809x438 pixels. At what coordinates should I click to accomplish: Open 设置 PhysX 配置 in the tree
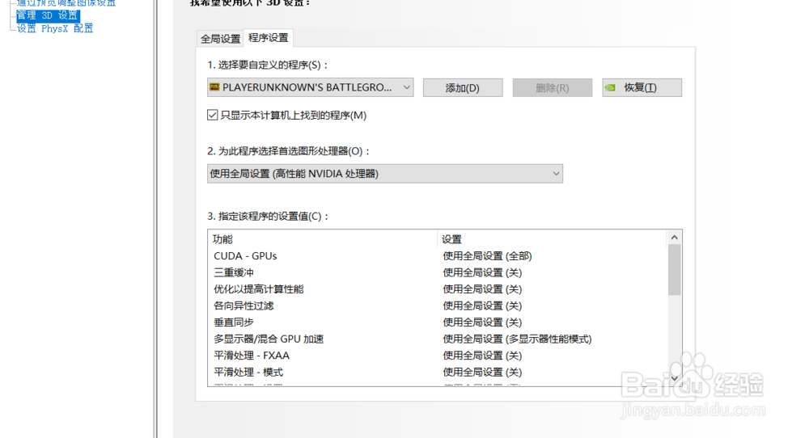tap(55, 28)
